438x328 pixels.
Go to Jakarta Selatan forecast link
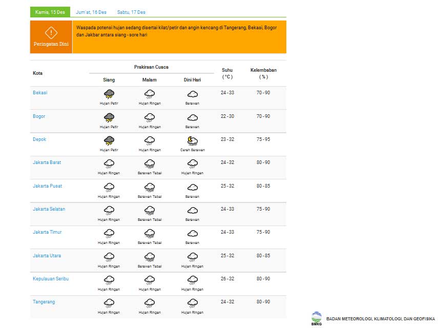click(49, 209)
